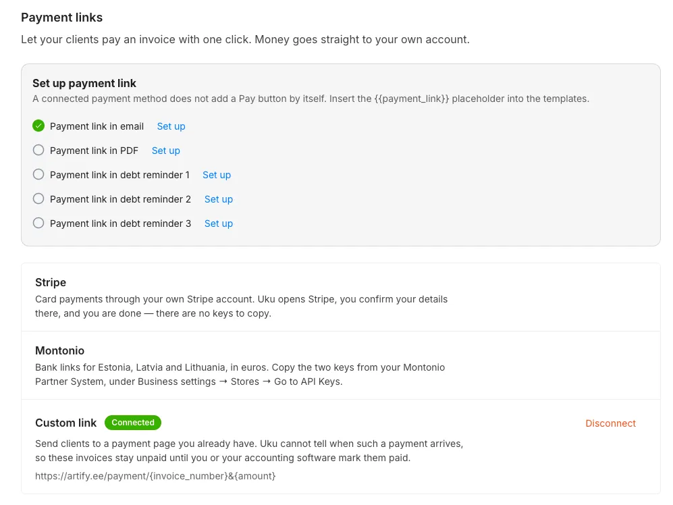Select the Payment link in PDF circle
Screen dimensions: 673x505
(x=38, y=150)
